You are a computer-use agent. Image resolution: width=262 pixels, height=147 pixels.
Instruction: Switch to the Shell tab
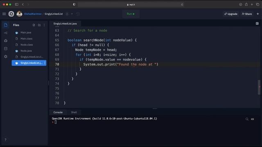click(74, 112)
